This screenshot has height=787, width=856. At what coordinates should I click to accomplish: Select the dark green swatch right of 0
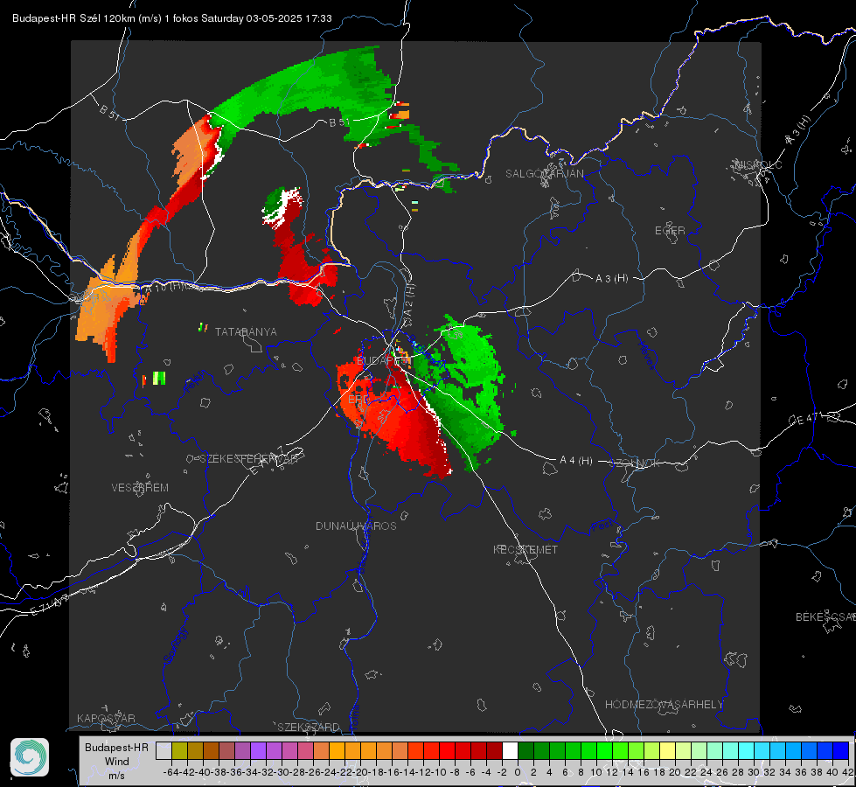(525, 750)
